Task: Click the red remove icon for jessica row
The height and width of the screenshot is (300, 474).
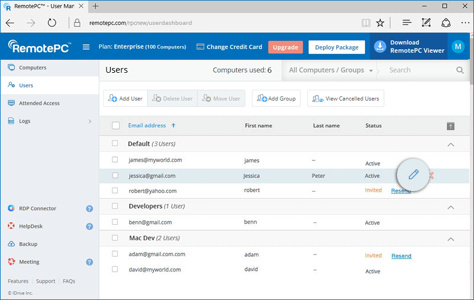Action: tap(432, 175)
